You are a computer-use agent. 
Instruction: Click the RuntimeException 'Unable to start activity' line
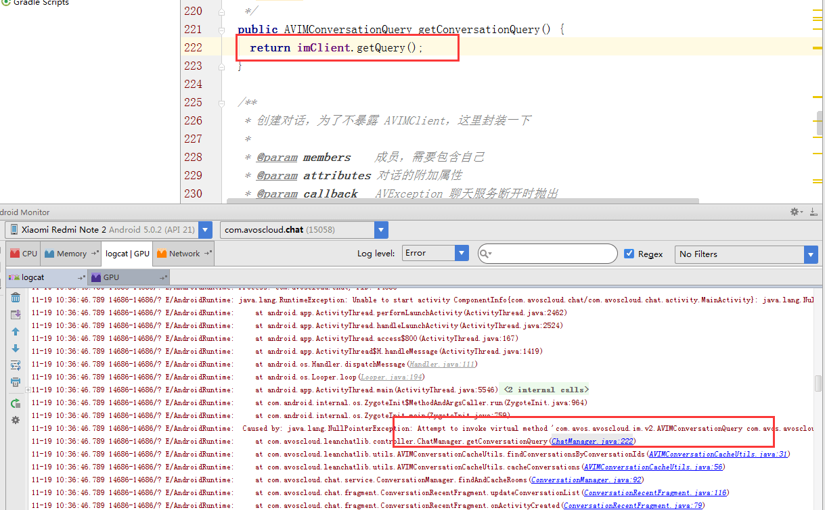tap(423, 300)
